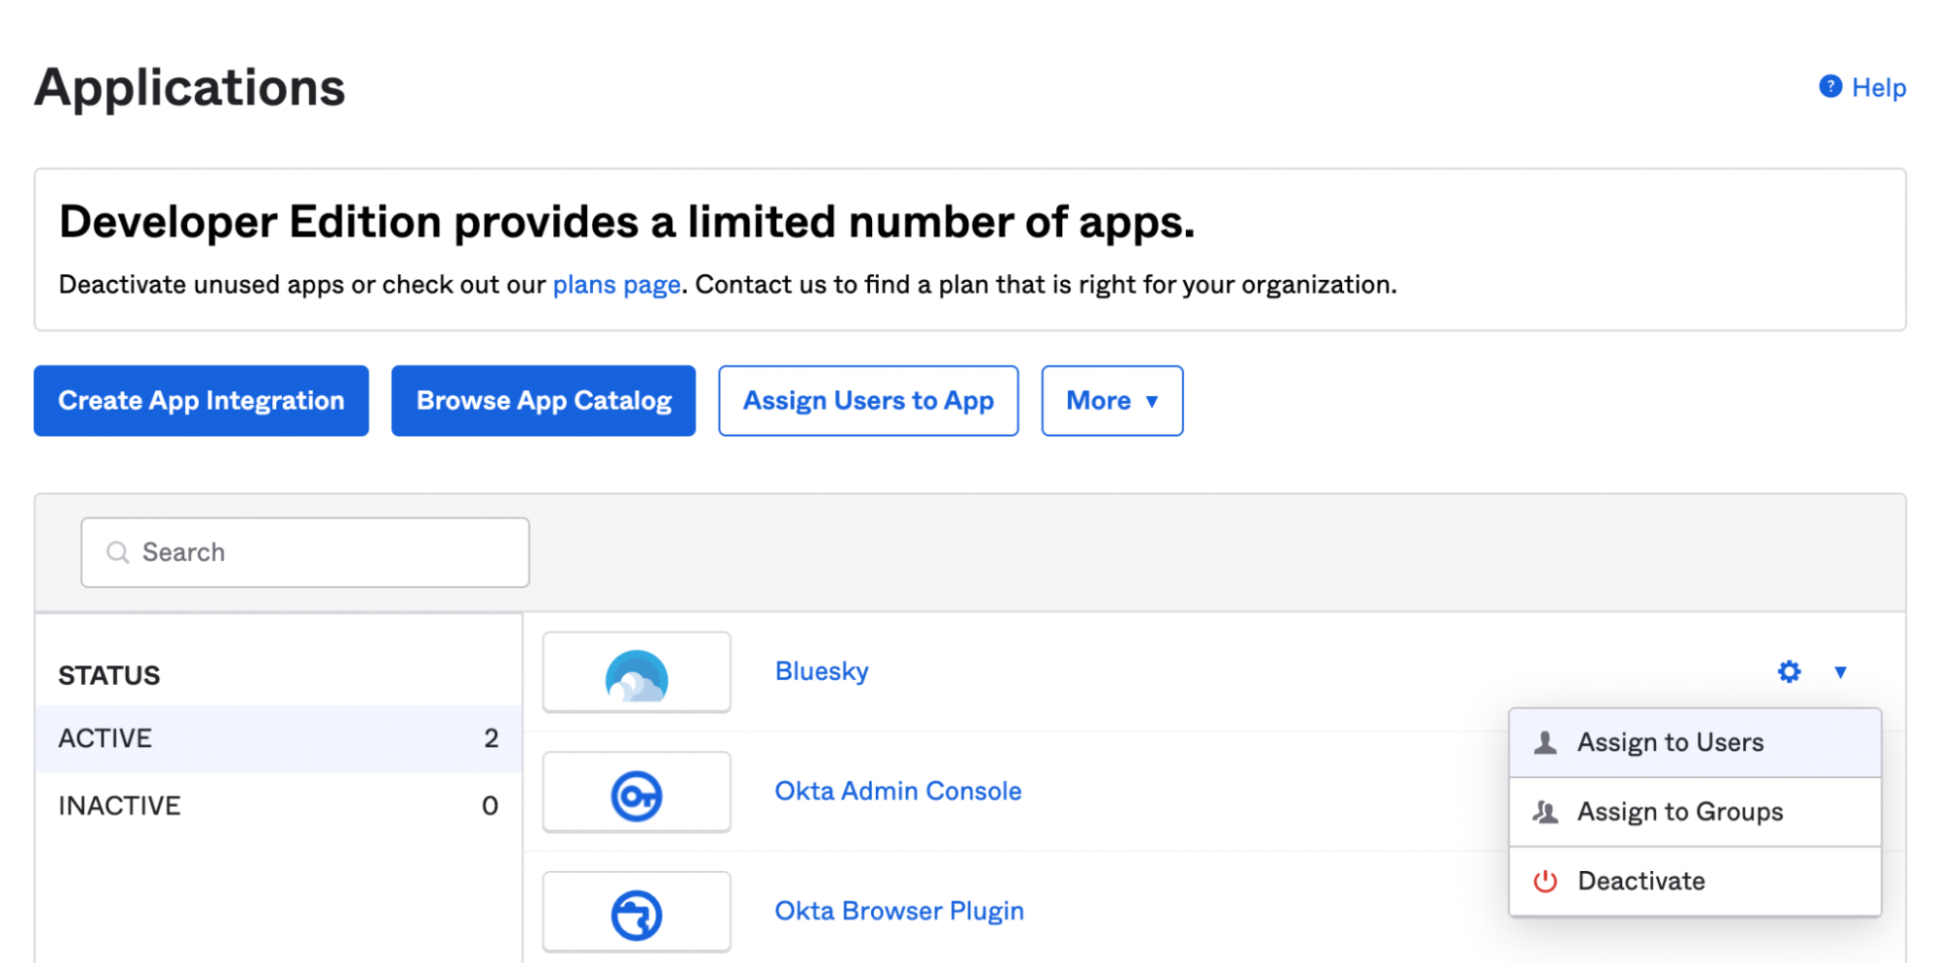This screenshot has height=963, width=1937.
Task: Open the Bluesky application link
Action: (x=822, y=671)
